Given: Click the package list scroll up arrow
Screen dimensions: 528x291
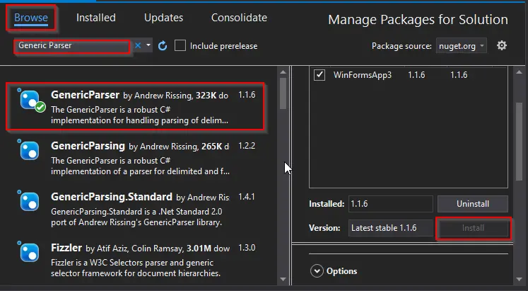Looking at the screenshot, I should coord(283,72).
